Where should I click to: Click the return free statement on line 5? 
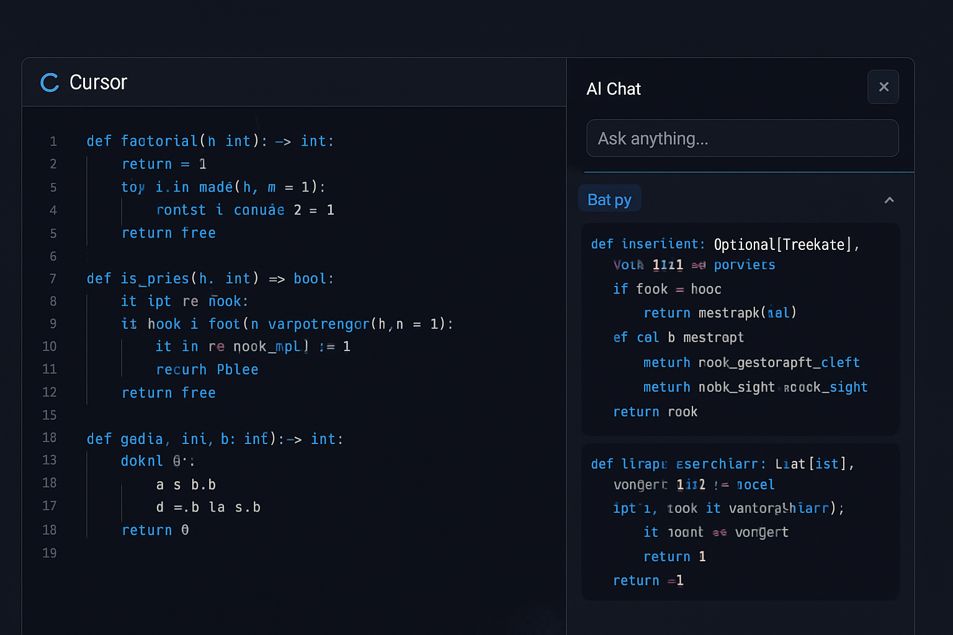pos(168,233)
